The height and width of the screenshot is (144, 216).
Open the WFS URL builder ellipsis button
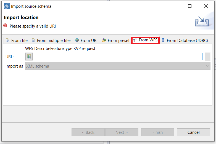[207, 57]
